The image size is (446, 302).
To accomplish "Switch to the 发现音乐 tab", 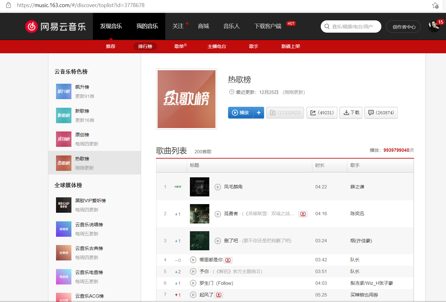I will coord(111,26).
